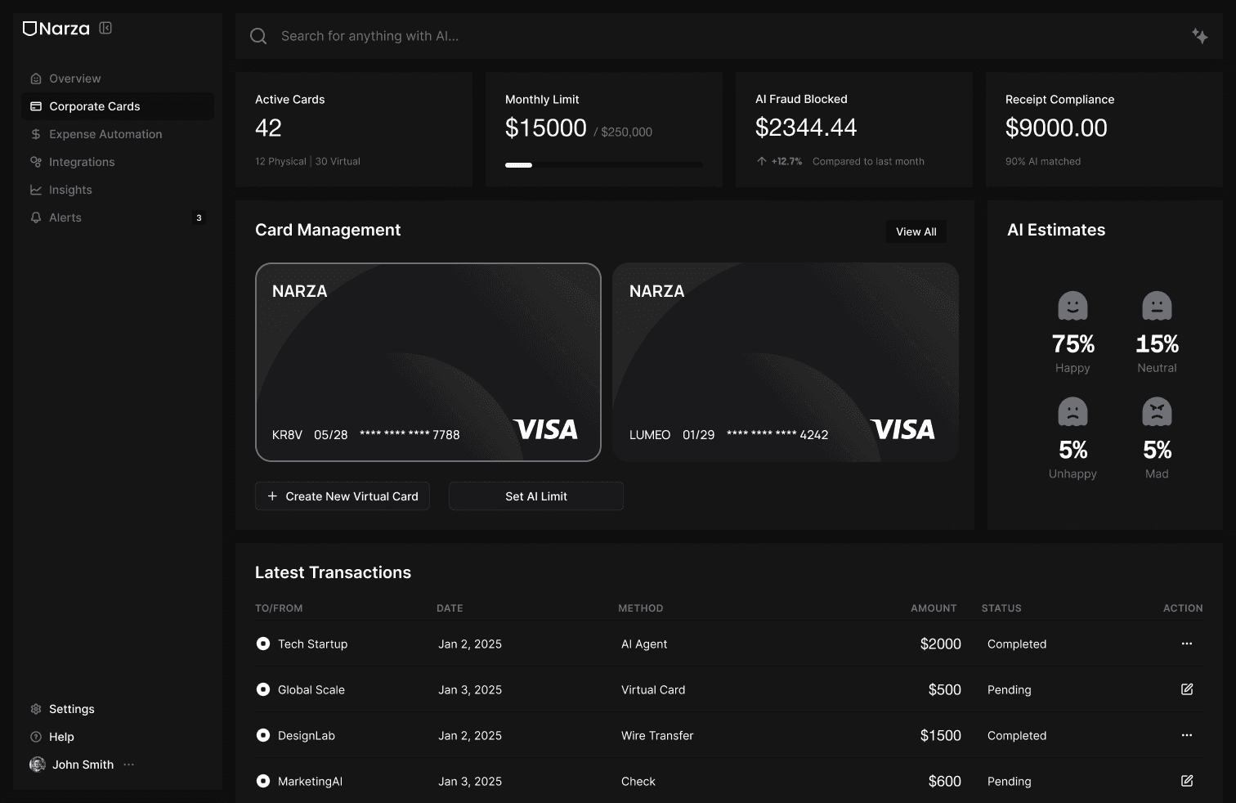Collapse the sidebar using the icon beside Narza
The height and width of the screenshot is (803, 1236).
click(x=105, y=27)
